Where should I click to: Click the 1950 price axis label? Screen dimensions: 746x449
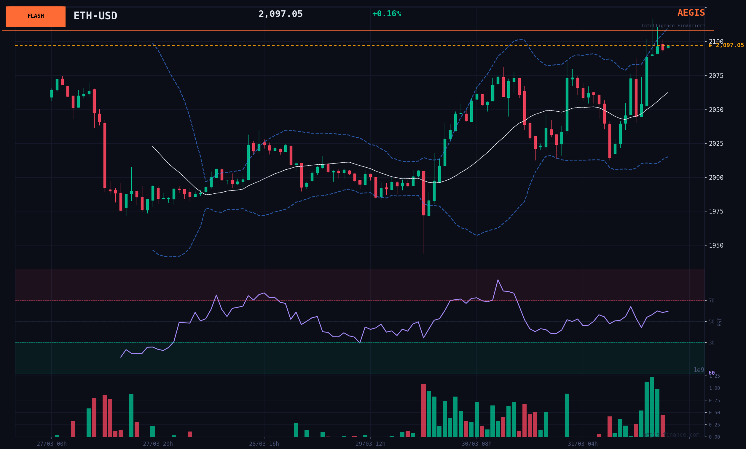[x=716, y=245]
